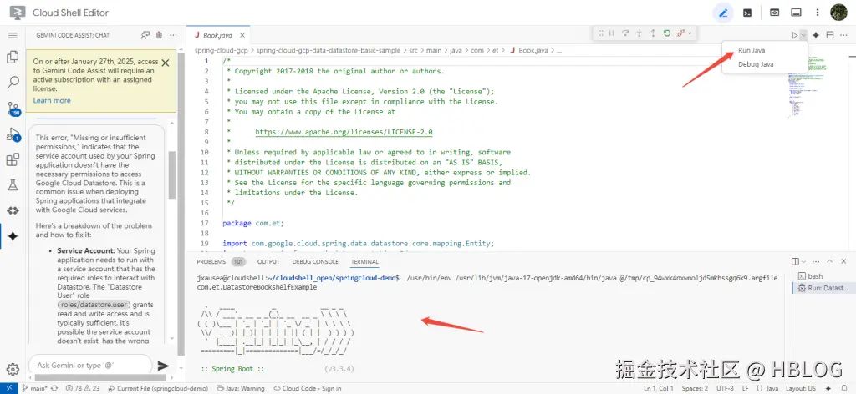The height and width of the screenshot is (394, 856).
Task: Toggle the Cloud Shell Editor pencil button
Action: 723,13
